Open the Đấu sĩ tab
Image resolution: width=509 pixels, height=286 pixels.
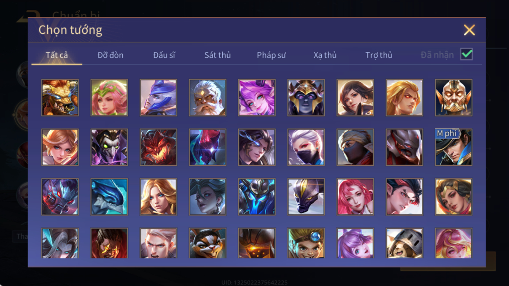pos(164,55)
